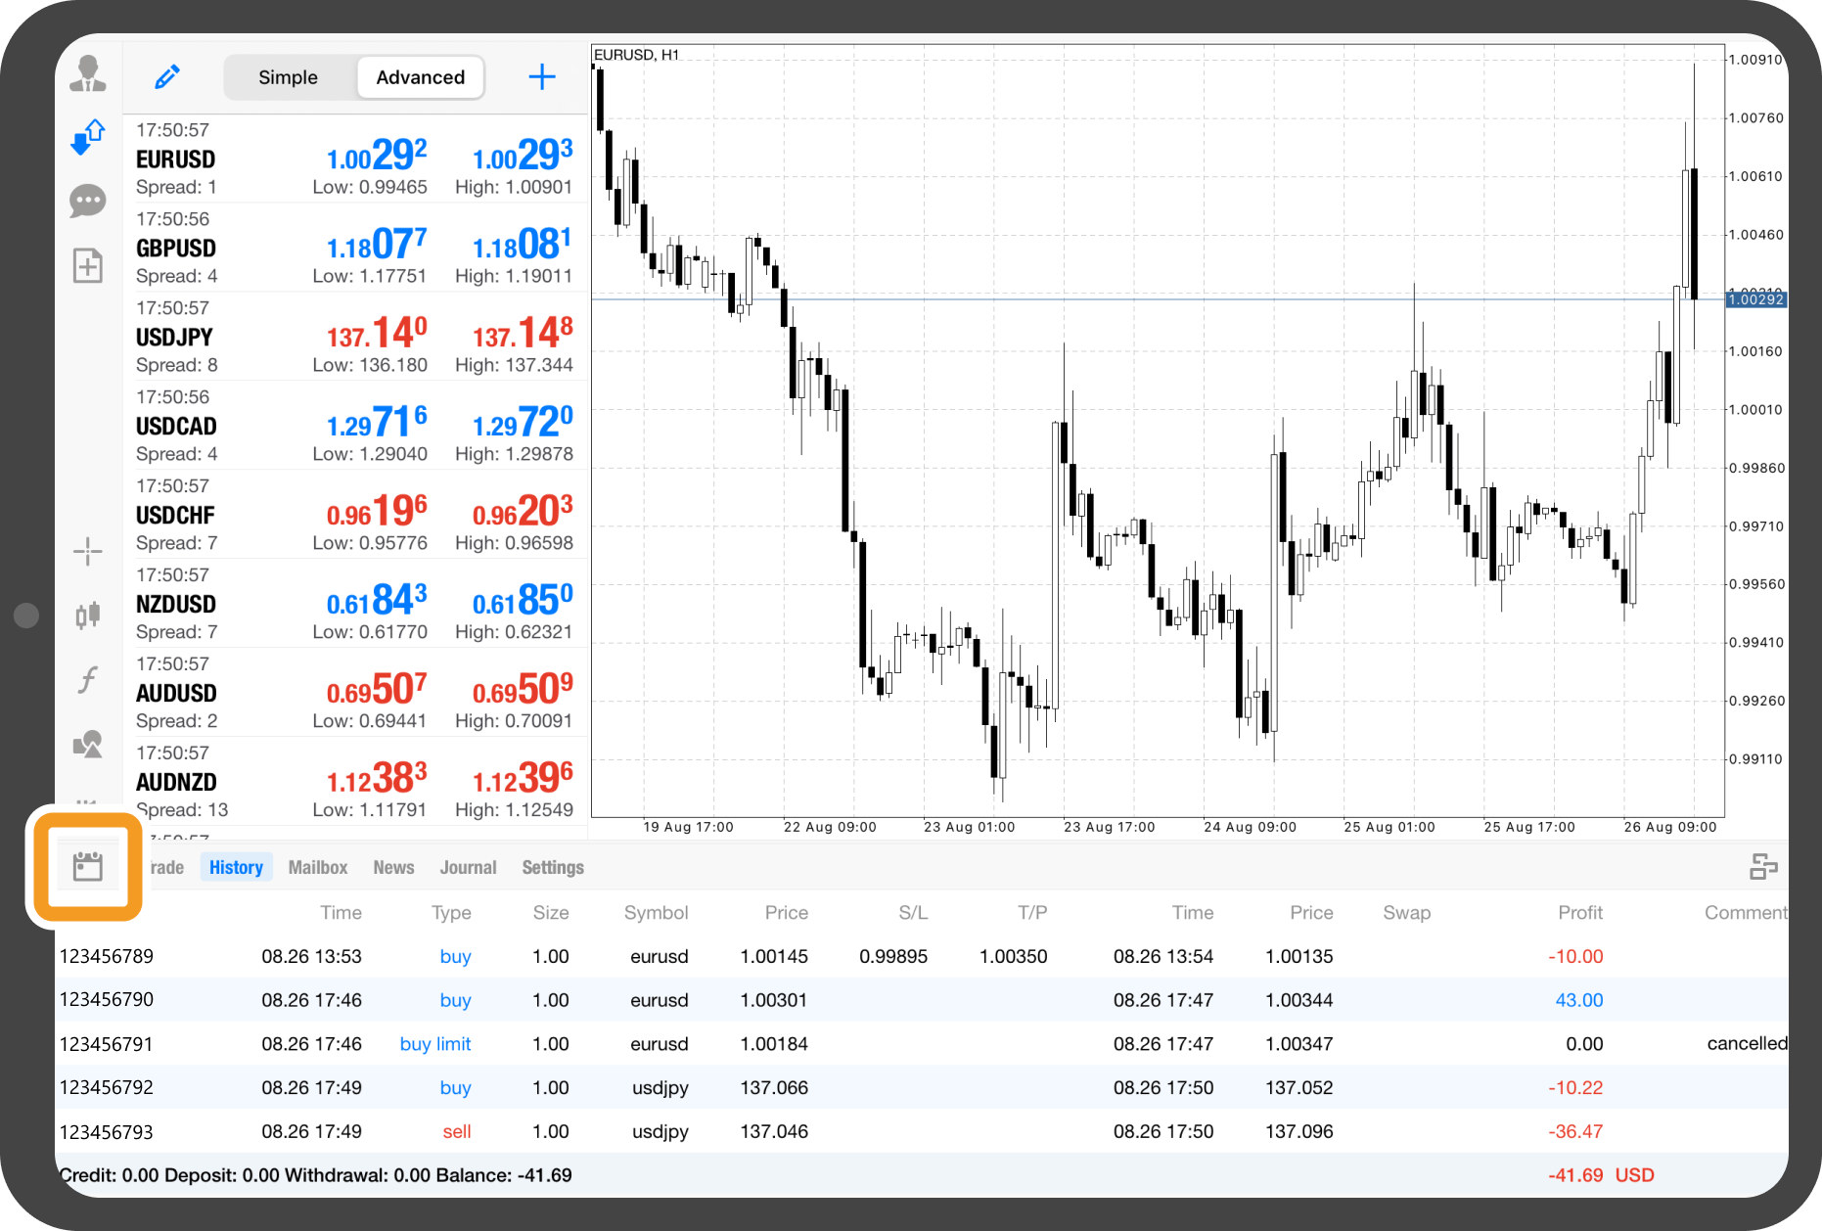Open the quotes arrows icon in sidebar
Screen dimensions: 1822x1231
tap(88, 137)
